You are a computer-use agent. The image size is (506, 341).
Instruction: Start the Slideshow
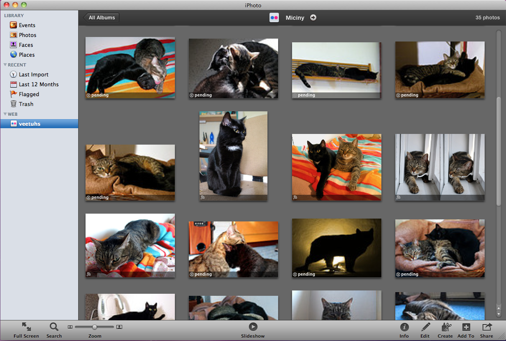(253, 327)
